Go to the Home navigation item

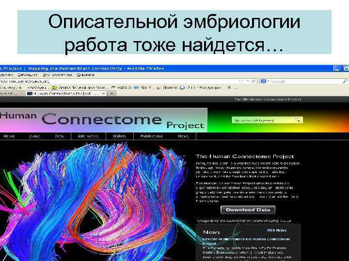9,136
